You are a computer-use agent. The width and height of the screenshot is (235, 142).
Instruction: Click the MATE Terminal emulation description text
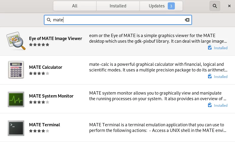(x=158, y=127)
